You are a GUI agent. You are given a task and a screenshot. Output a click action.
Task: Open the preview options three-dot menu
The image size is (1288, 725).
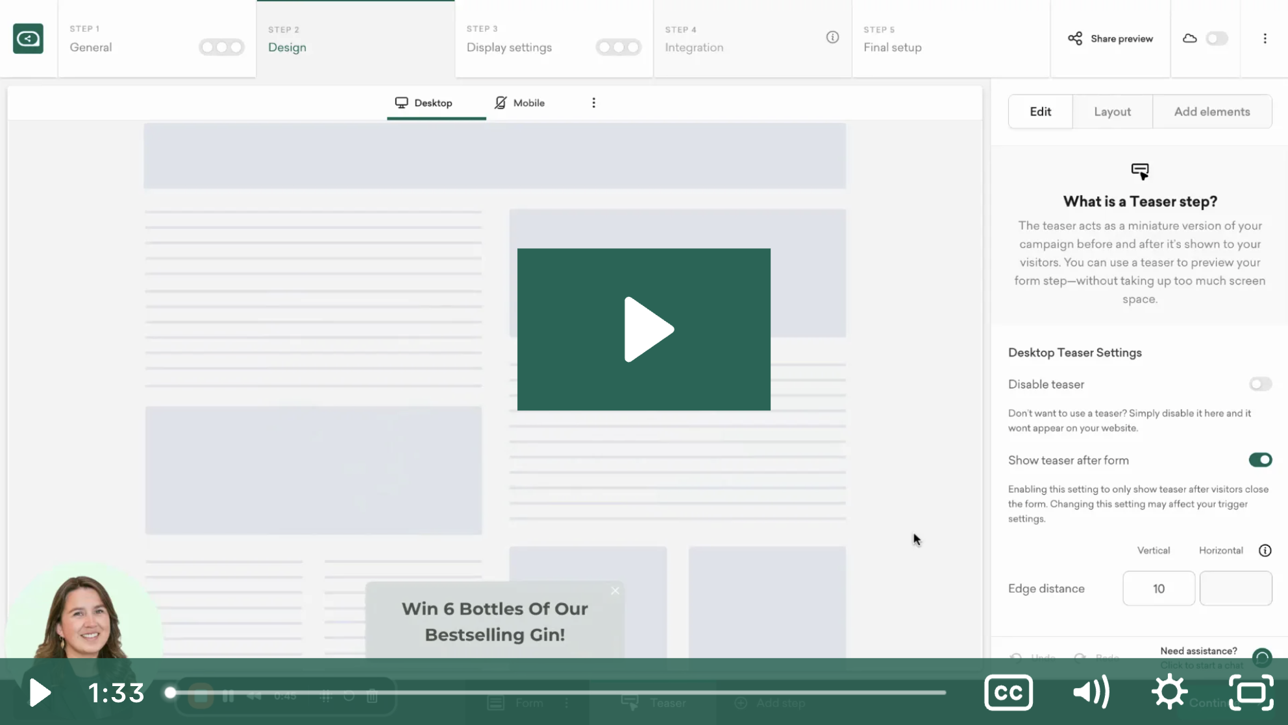(x=593, y=102)
